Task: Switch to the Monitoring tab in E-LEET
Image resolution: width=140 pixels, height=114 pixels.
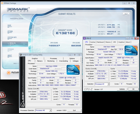Action: tap(51, 61)
